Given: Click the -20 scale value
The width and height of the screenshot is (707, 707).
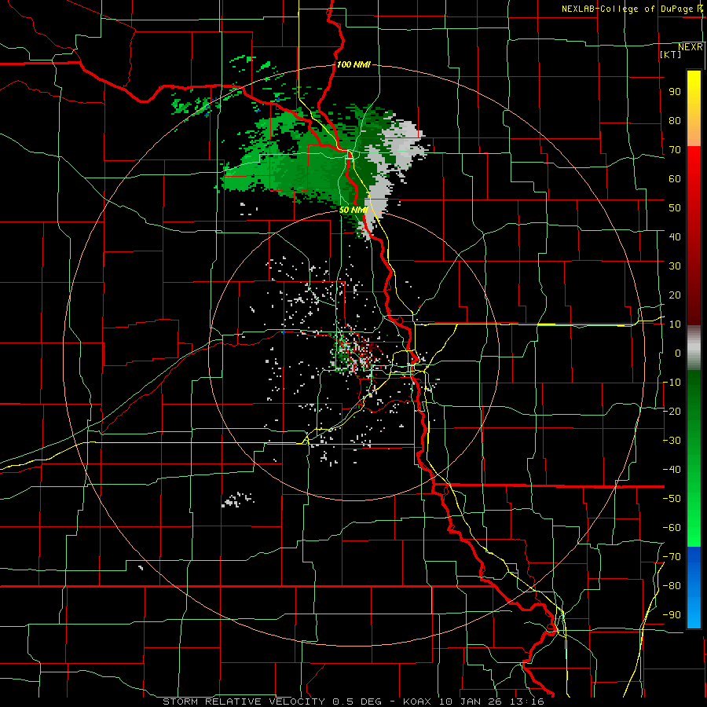Looking at the screenshot, I should (672, 411).
